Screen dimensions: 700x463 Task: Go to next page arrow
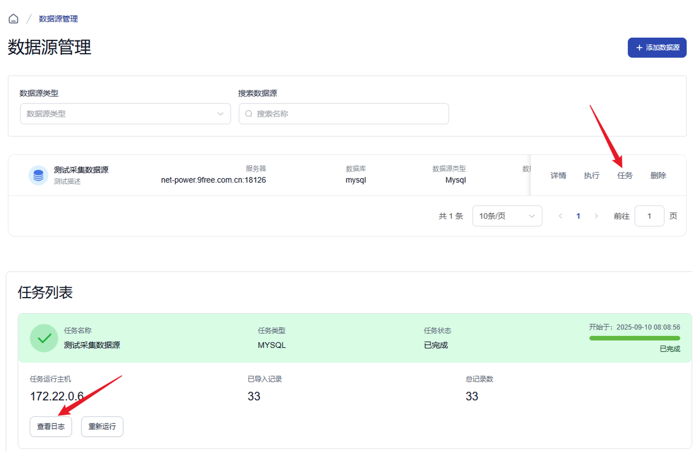(596, 216)
